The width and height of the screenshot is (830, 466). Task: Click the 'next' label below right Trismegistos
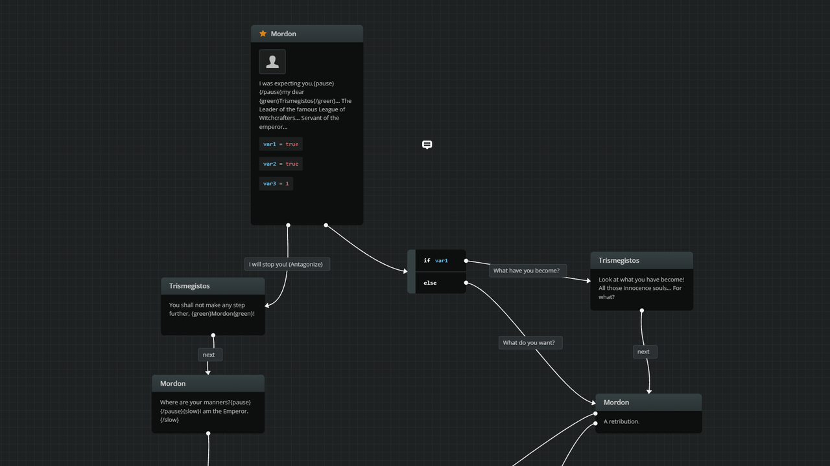pos(645,351)
